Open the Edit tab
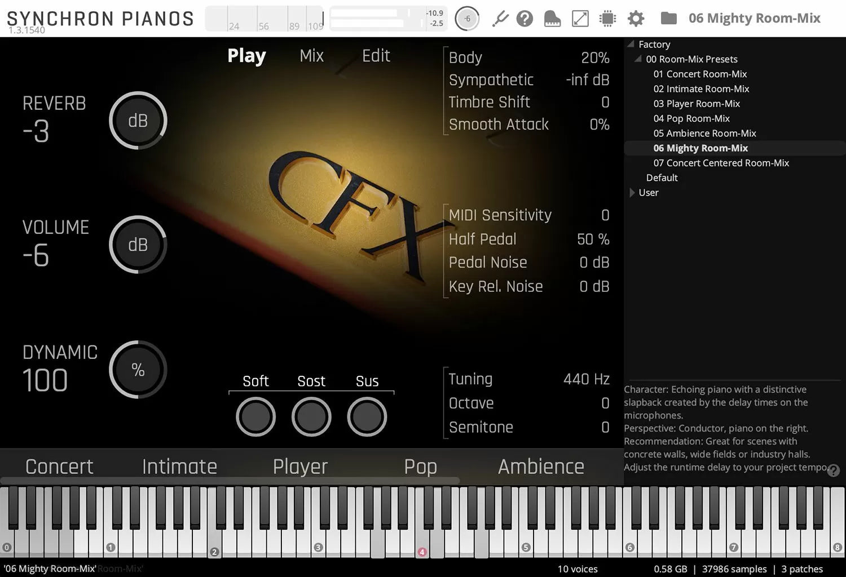Screen dimensions: 846x577 pyautogui.click(x=376, y=56)
